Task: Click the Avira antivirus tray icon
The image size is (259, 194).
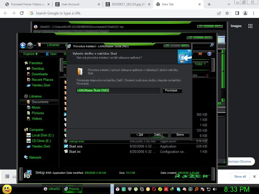Action: pos(166,189)
